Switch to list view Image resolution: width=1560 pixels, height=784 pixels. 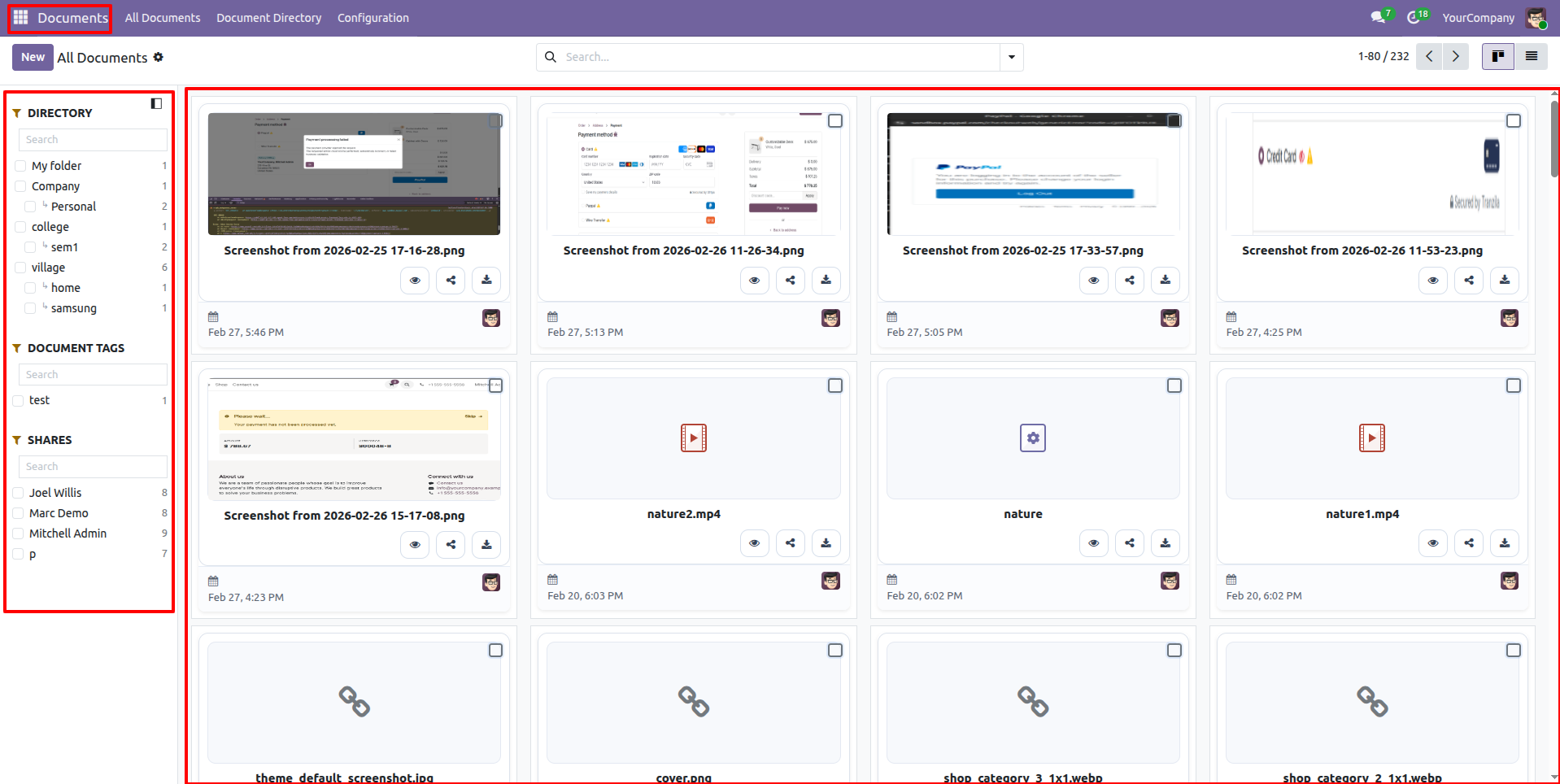pos(1531,56)
